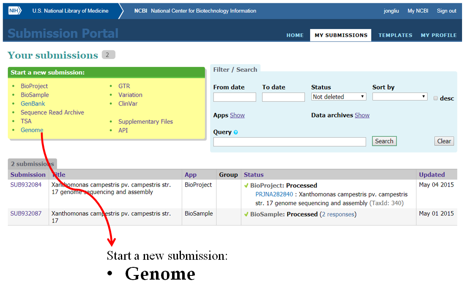The width and height of the screenshot is (465, 283).
Task: Open submission SUB932084
Action: (x=26, y=185)
